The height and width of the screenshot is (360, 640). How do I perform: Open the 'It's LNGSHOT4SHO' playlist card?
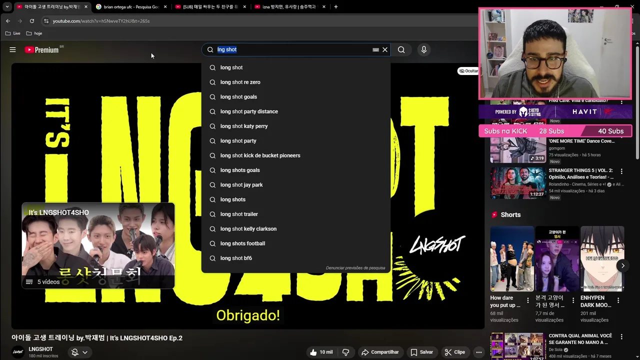[98, 245]
